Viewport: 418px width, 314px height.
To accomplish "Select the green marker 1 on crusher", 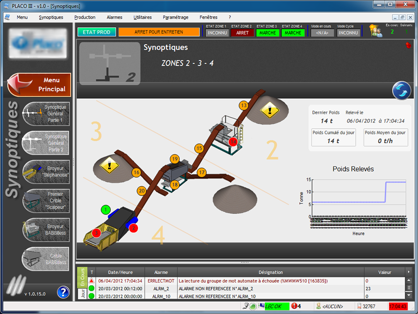I will click(x=106, y=210).
